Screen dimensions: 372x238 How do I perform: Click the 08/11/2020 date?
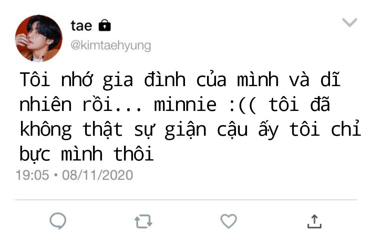pyautogui.click(x=97, y=175)
